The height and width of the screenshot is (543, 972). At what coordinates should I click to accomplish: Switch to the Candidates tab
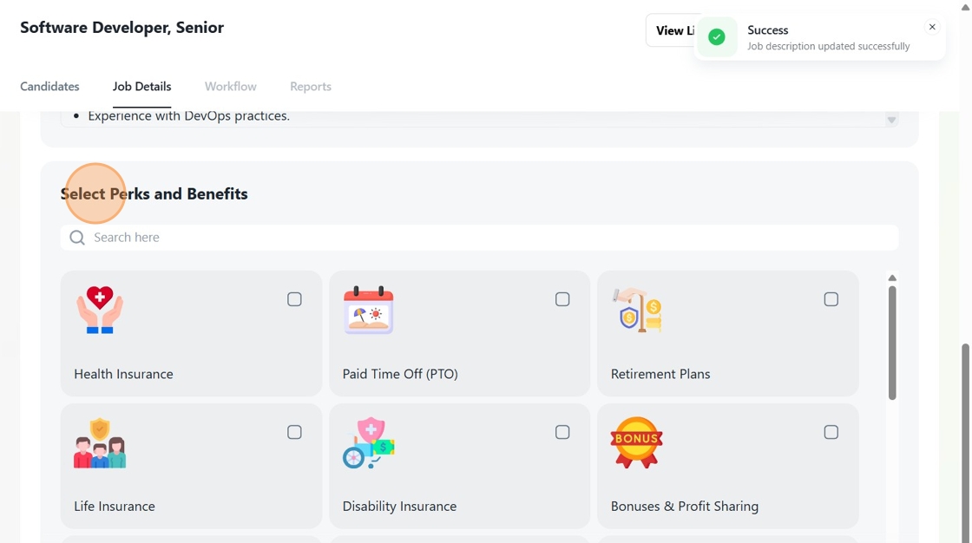point(50,87)
